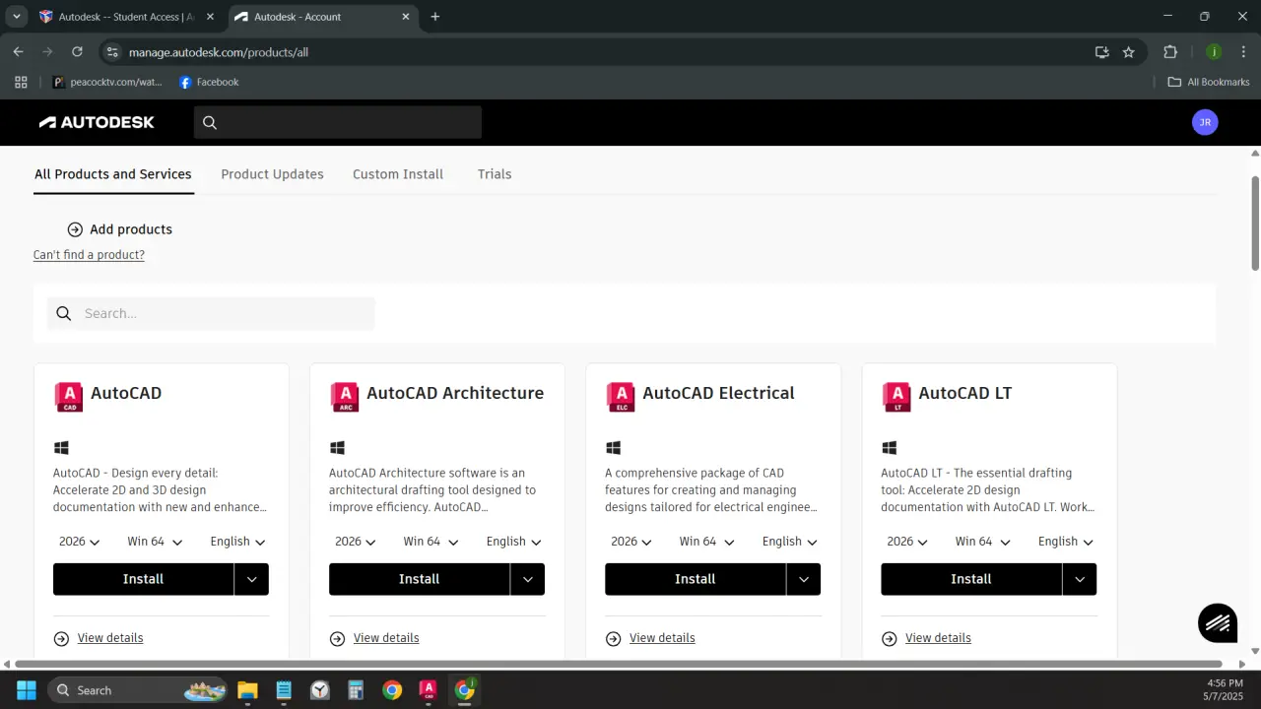Click the Autodesk logo in header

click(97, 122)
